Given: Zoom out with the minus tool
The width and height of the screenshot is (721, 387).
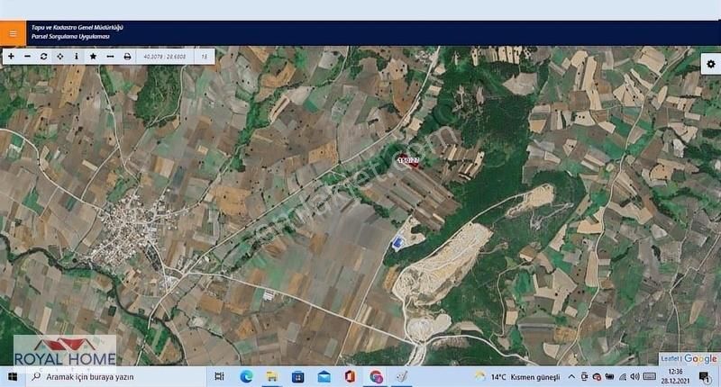Looking at the screenshot, I should click(x=27, y=56).
